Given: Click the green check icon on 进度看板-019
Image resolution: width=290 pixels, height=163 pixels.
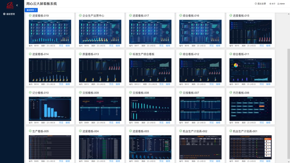Looking at the screenshot, I should pos(30,16).
